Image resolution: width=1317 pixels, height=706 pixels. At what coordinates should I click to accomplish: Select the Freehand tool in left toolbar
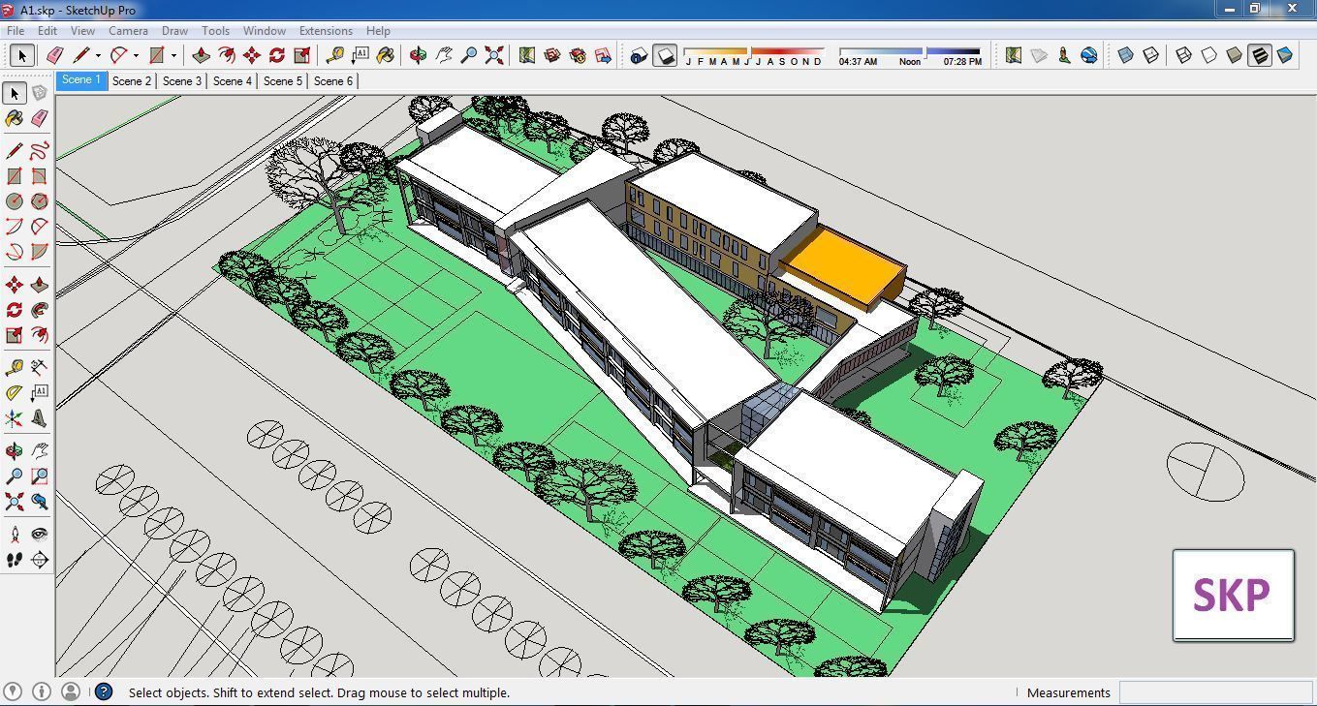coord(39,151)
